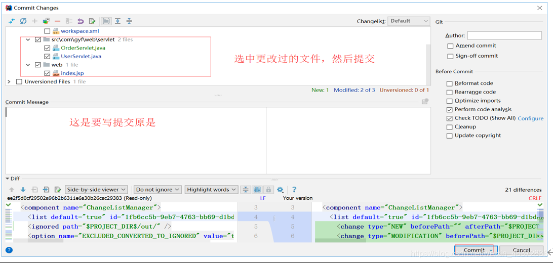Image resolution: width=553 pixels, height=263 pixels.
Task: Click the Add to VCS plus icon
Action: 34,21
